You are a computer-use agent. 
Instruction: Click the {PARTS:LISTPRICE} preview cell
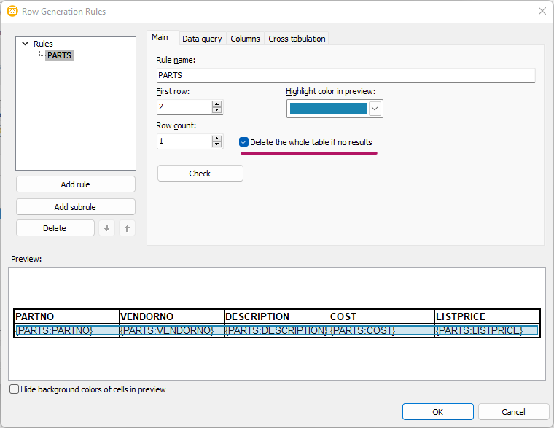[487, 330]
